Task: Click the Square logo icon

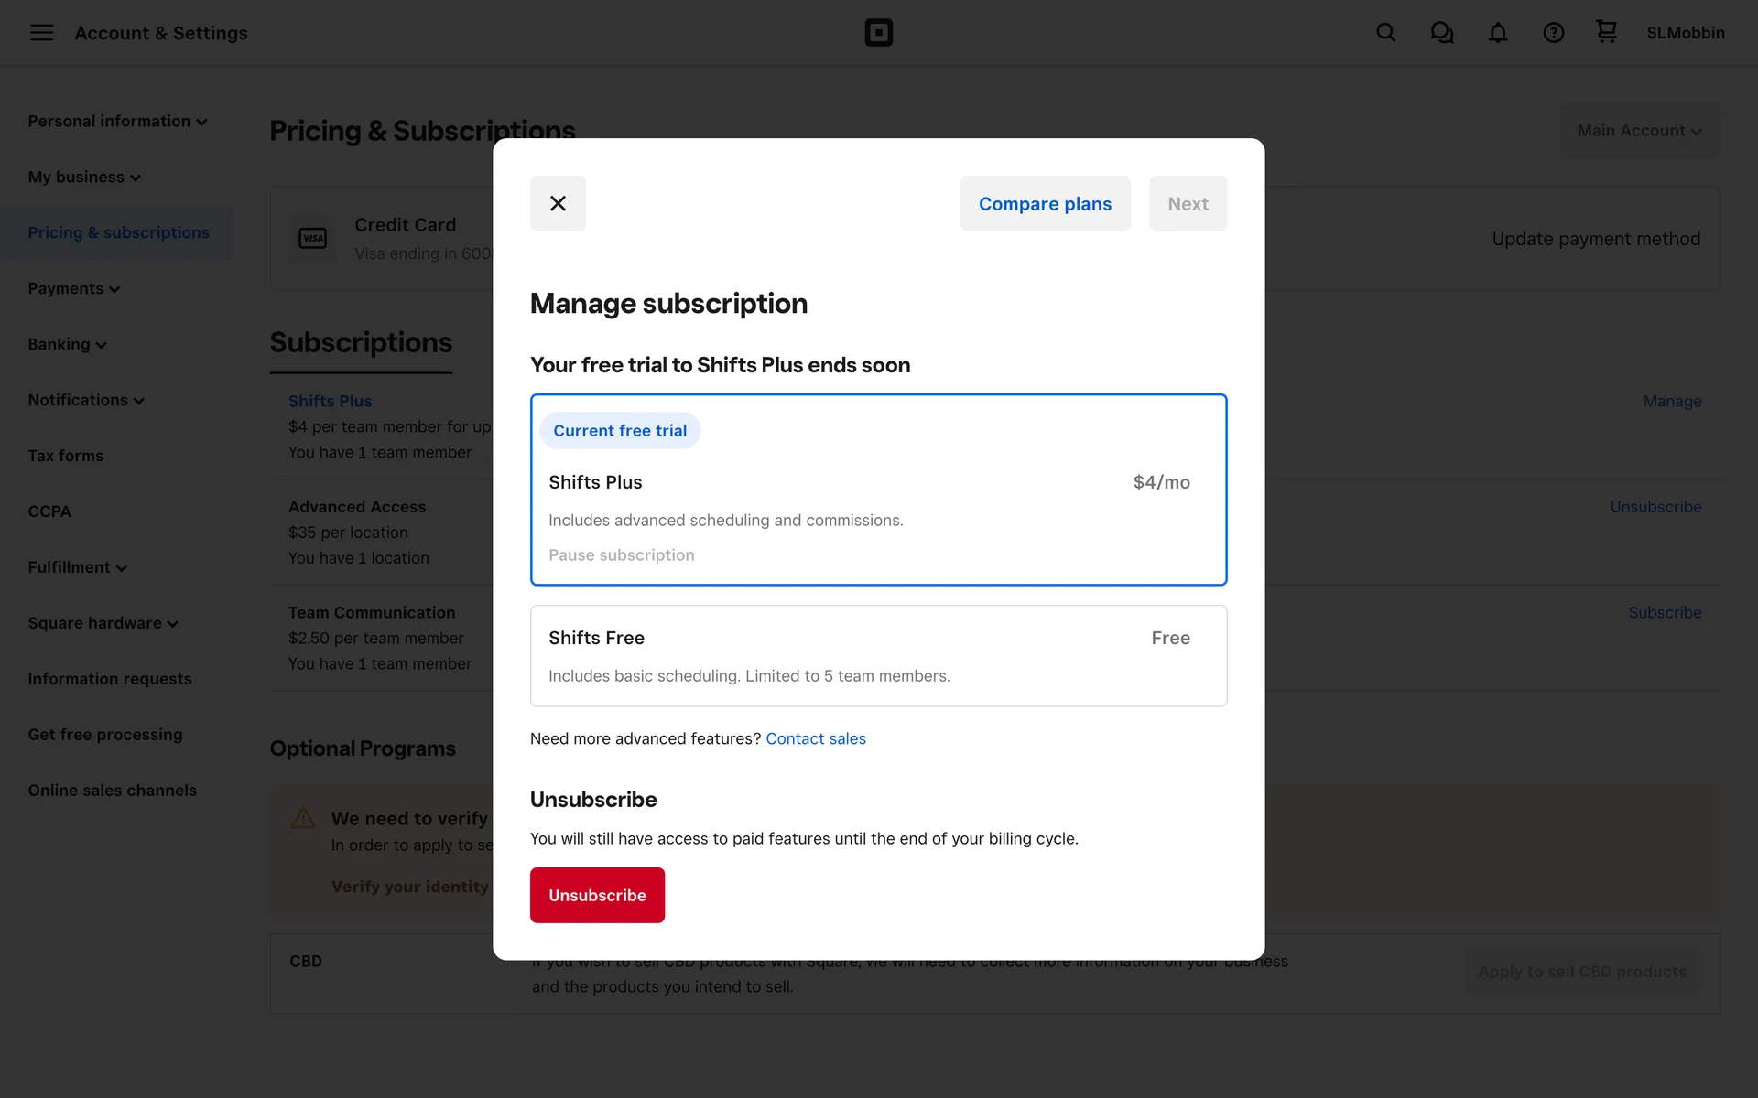Action: [878, 33]
